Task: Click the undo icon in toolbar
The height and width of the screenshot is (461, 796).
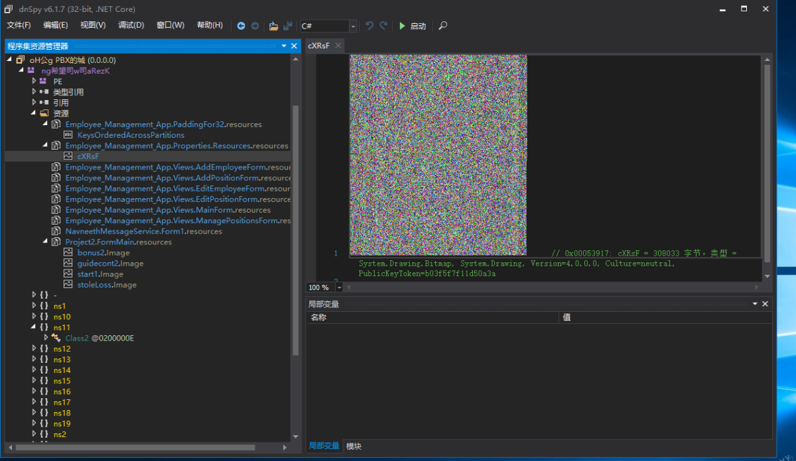Action: tap(369, 26)
